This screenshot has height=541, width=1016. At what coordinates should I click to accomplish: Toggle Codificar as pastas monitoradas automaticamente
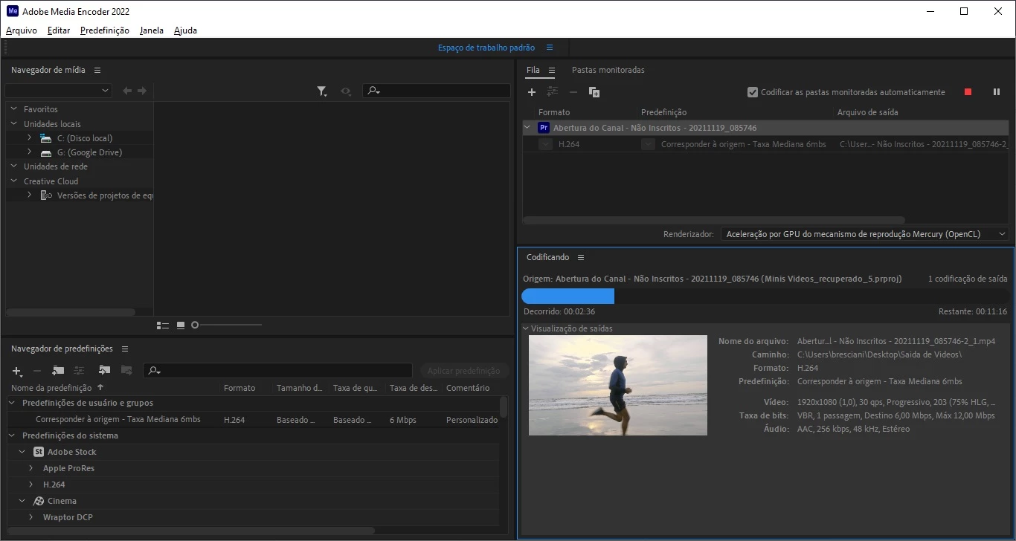tap(753, 92)
